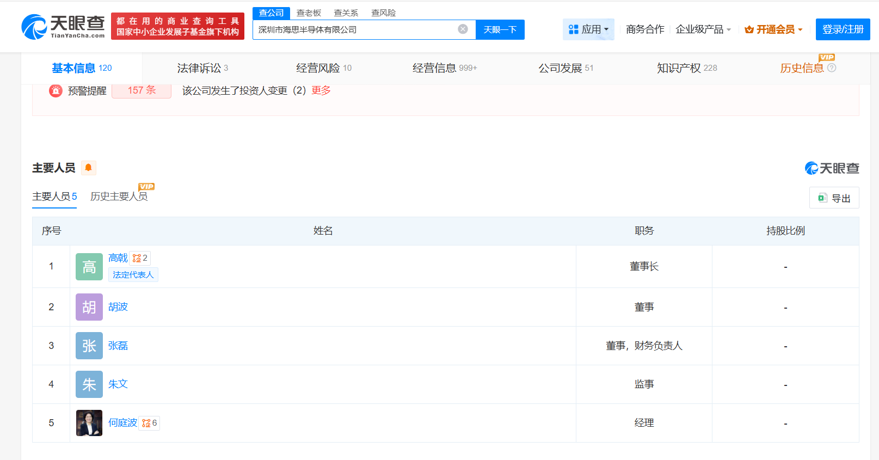Click the help question mark beside 历史信息
879x460 pixels.
(x=832, y=68)
